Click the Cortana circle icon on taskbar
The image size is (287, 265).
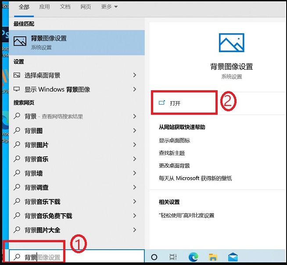(154, 257)
